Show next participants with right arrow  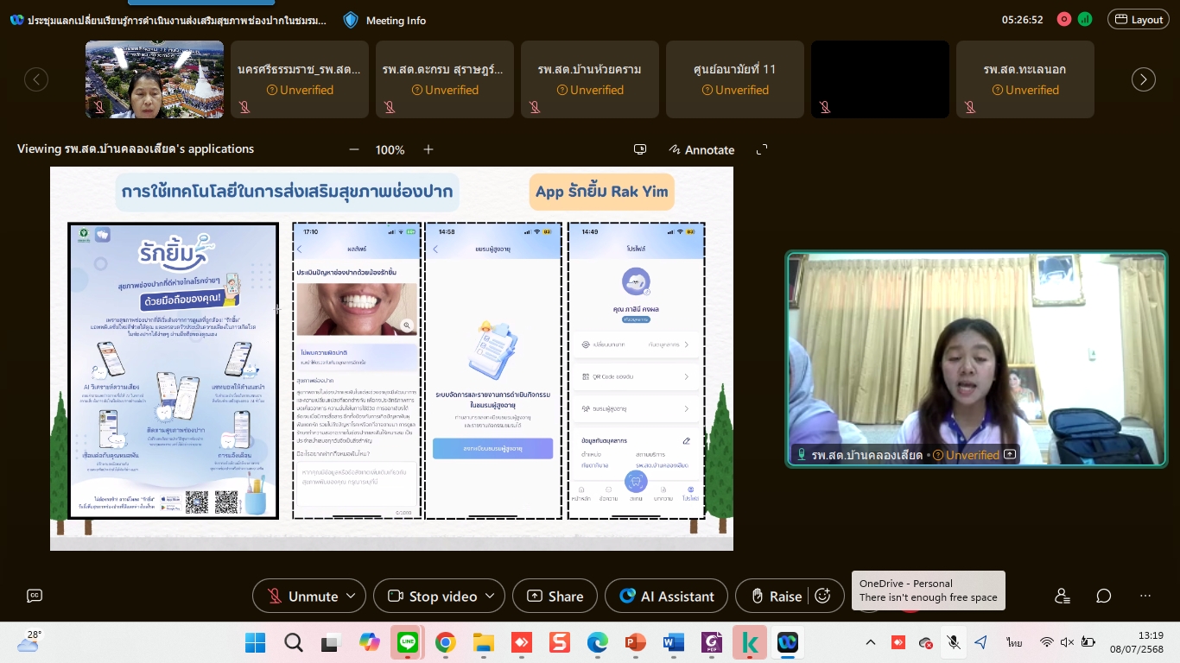click(x=1143, y=79)
